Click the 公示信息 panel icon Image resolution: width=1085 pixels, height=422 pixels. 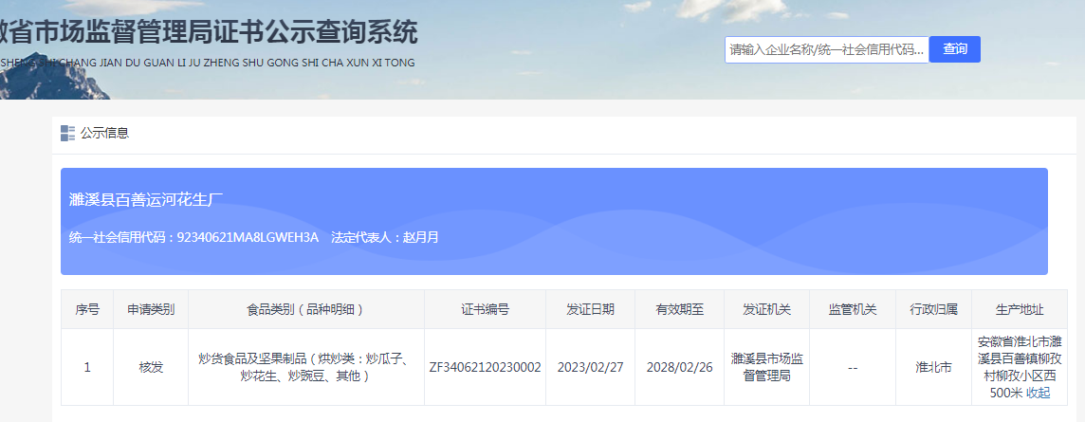click(x=67, y=133)
